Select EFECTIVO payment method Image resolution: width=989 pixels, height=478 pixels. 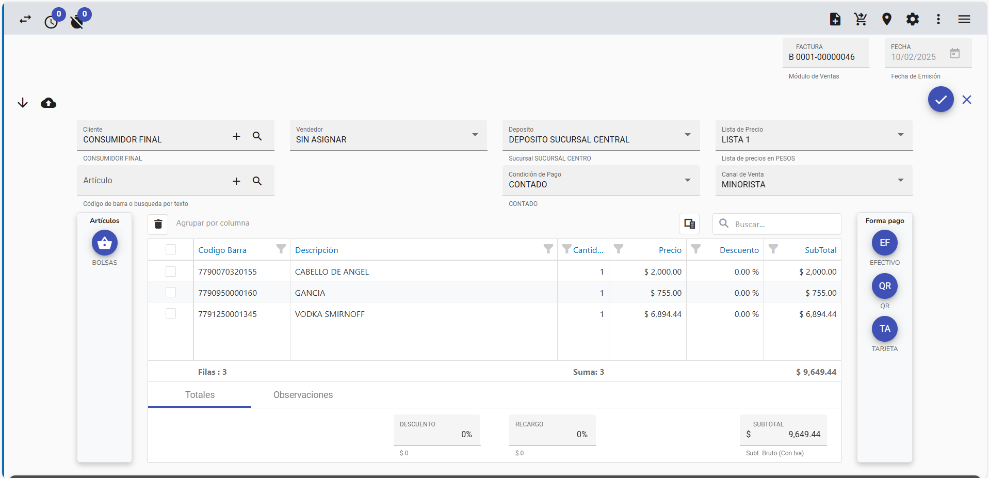pos(885,243)
